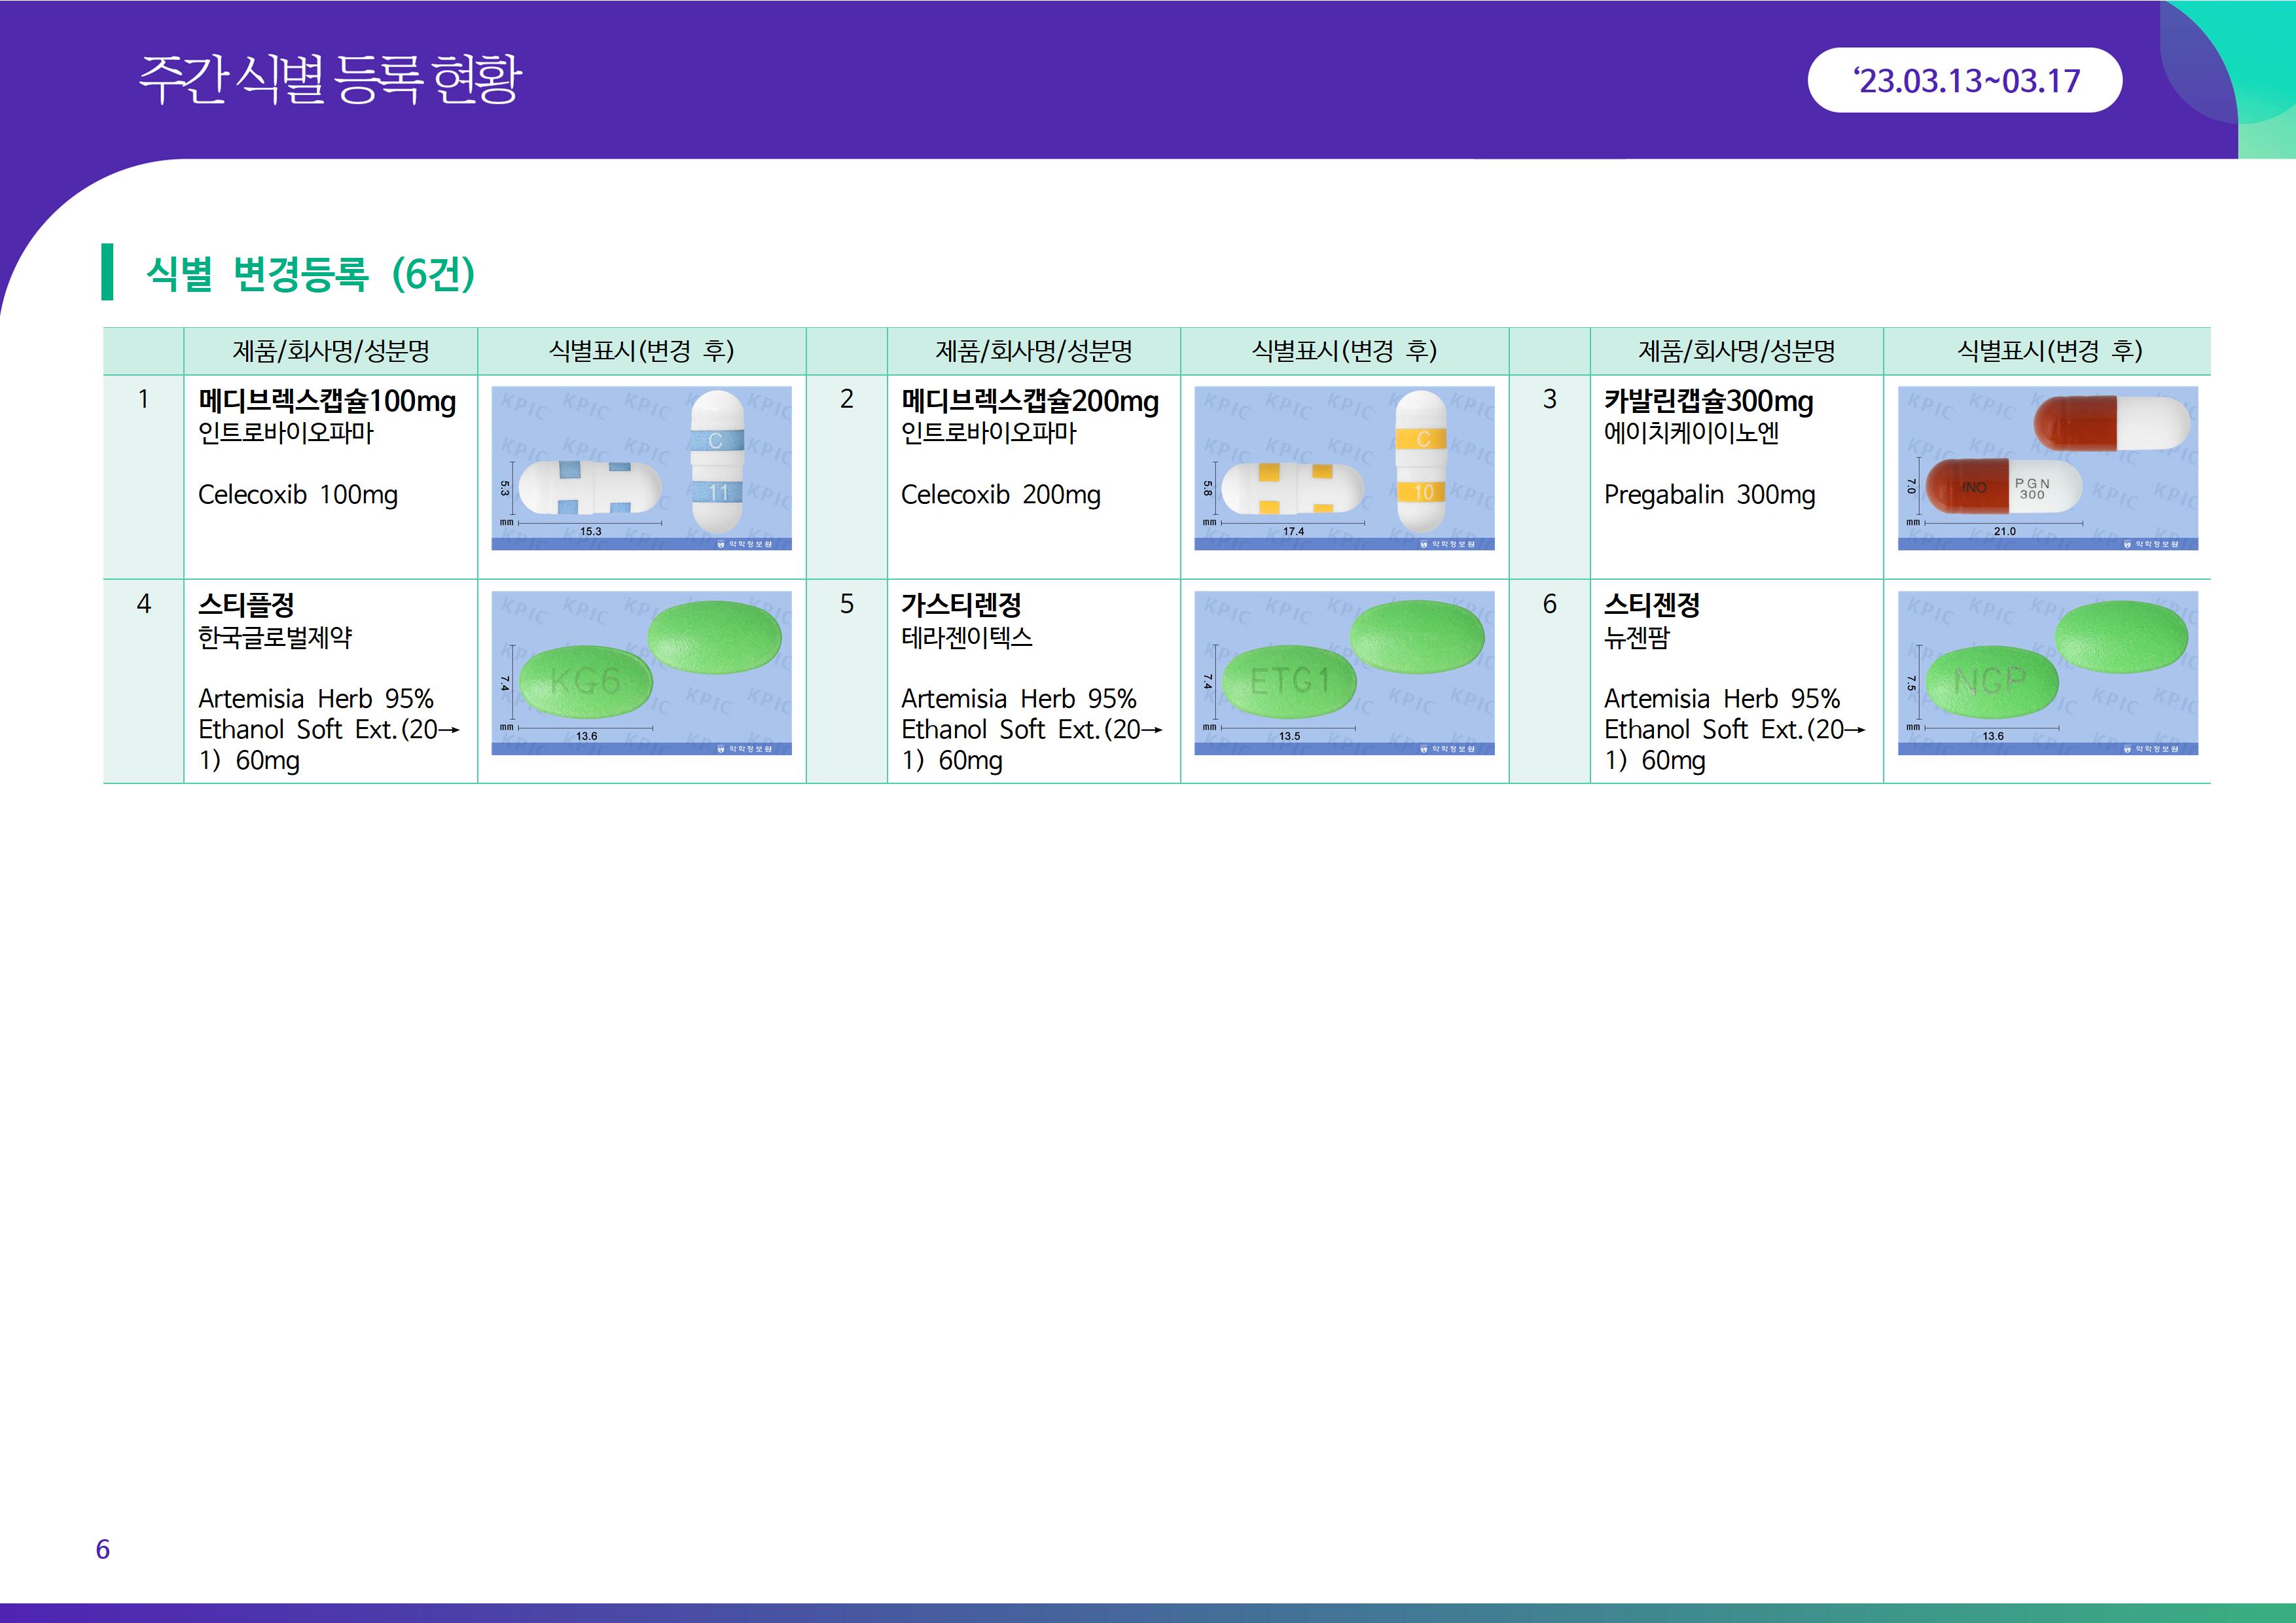Screen dimensions: 2296x1623
Task: Click the section heading 식별 변경등록 (6건)
Action: pos(310,273)
